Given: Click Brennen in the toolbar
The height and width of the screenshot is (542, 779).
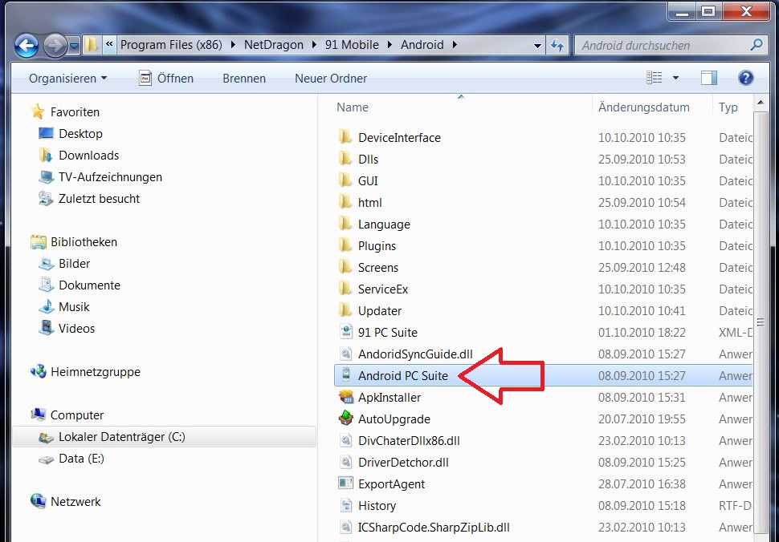Looking at the screenshot, I should (244, 79).
